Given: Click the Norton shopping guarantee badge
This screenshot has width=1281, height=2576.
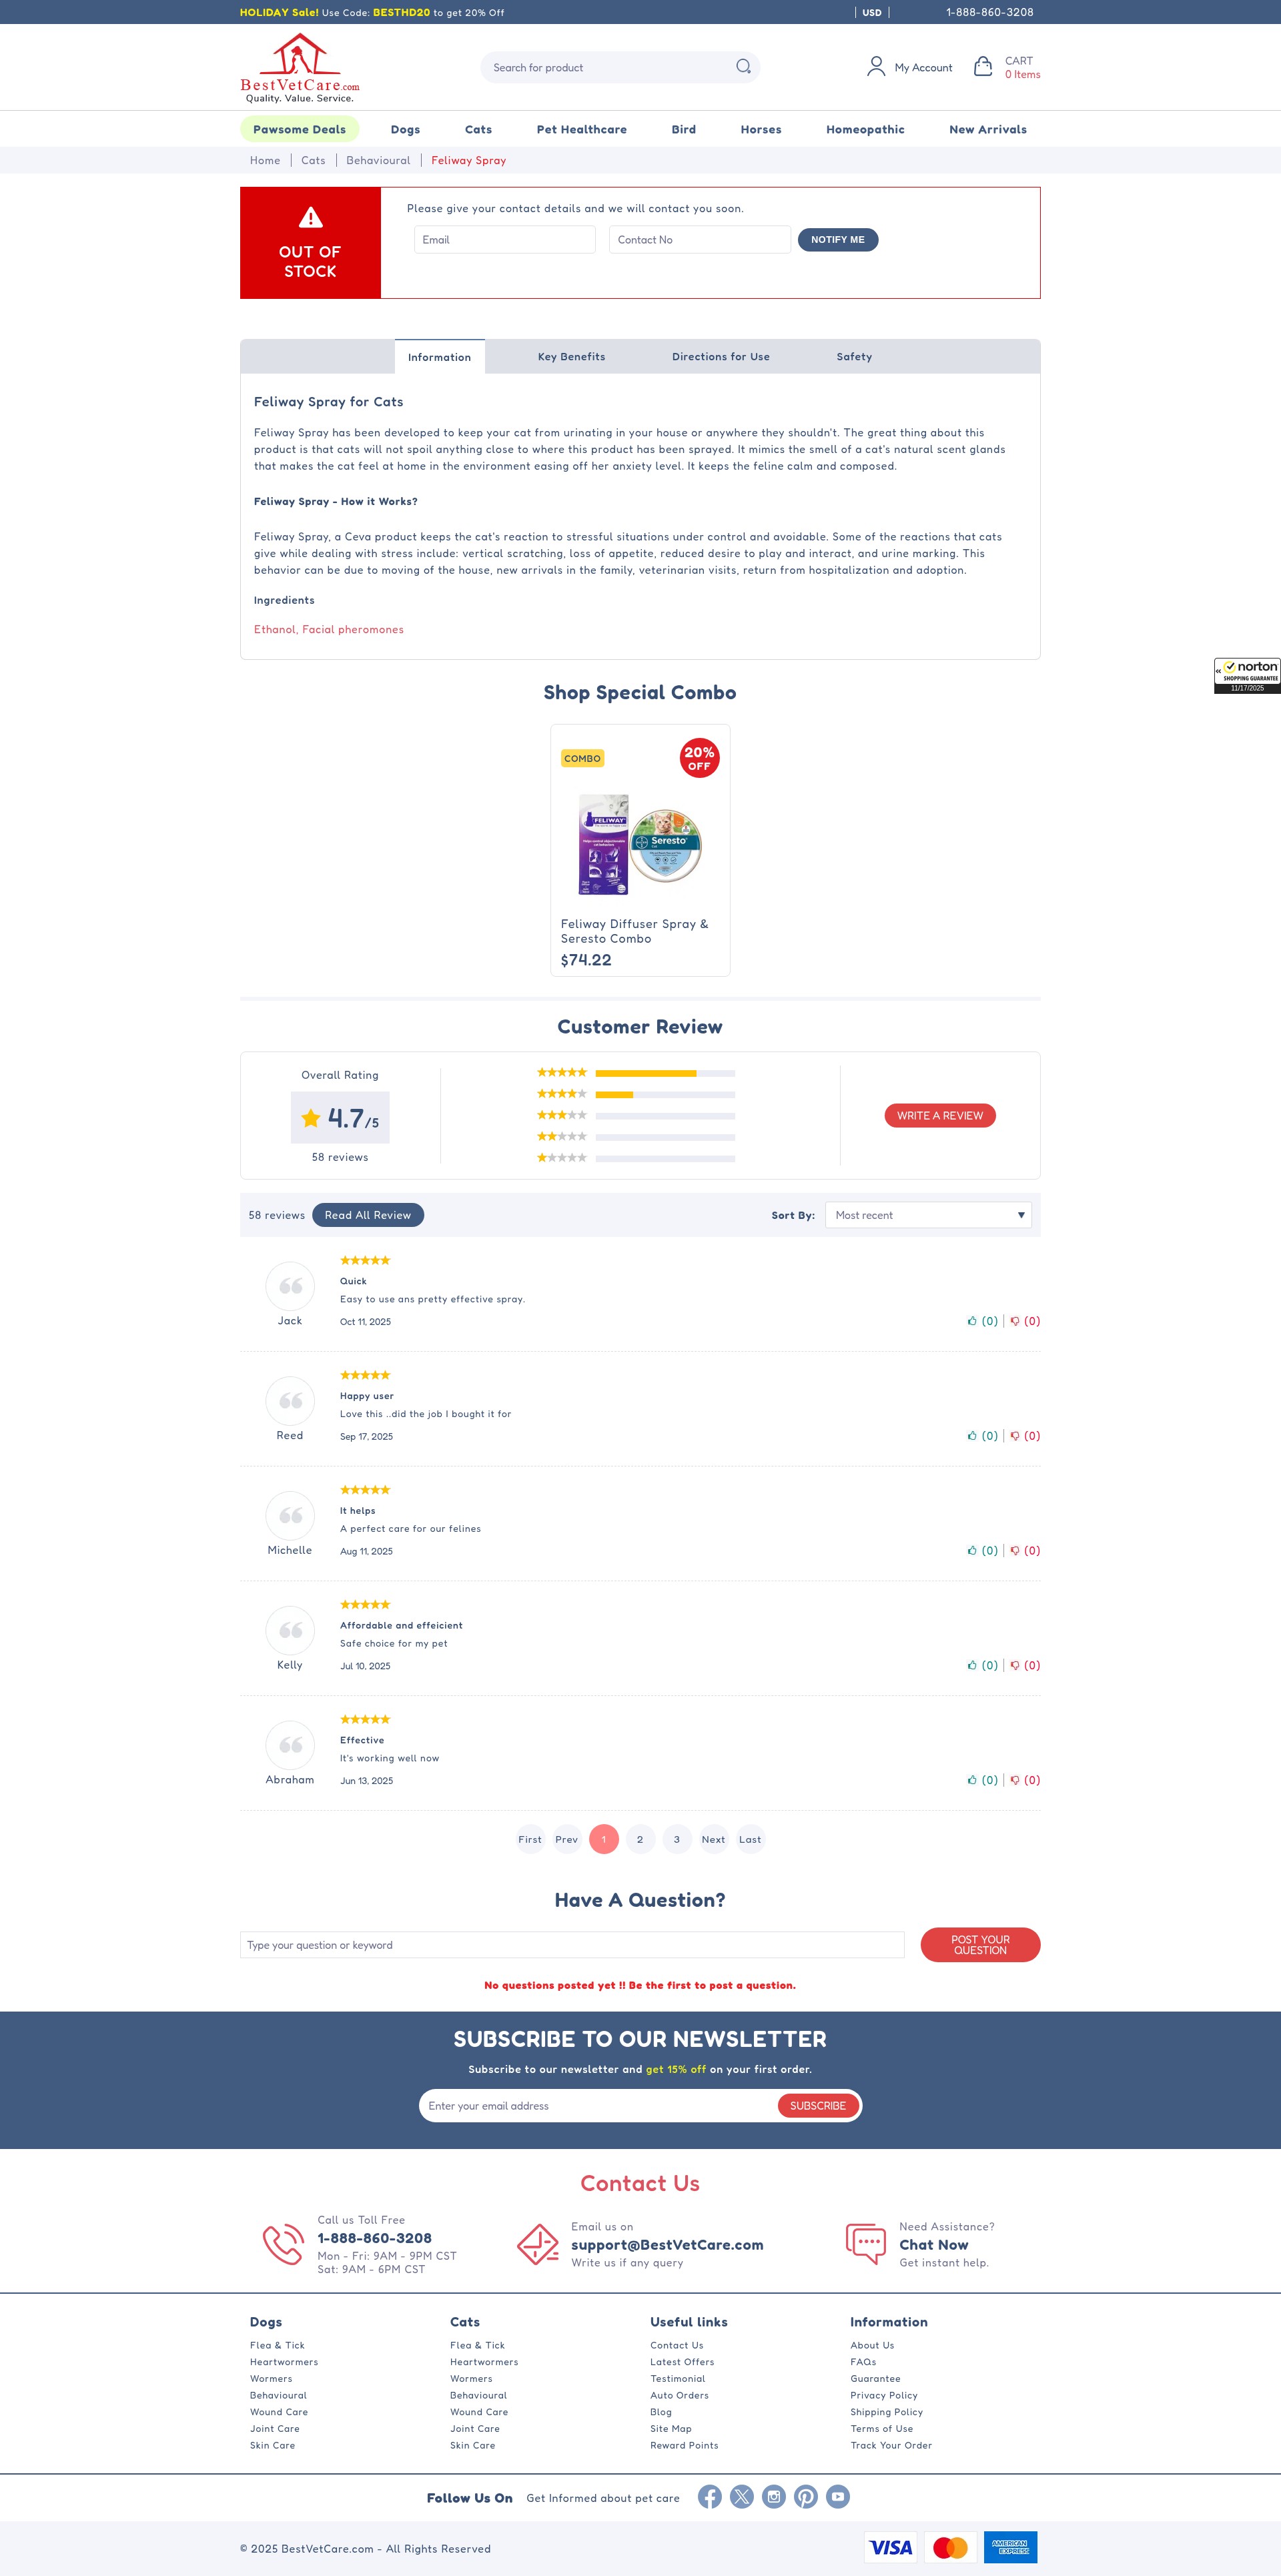Looking at the screenshot, I should point(1247,675).
